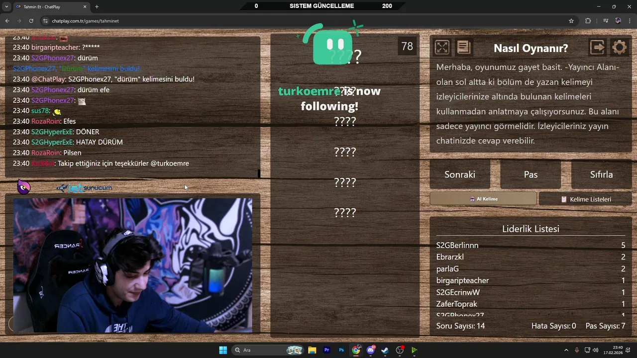
Task: Select birgaripteacher in Liderlik Listesi
Action: click(x=531, y=280)
